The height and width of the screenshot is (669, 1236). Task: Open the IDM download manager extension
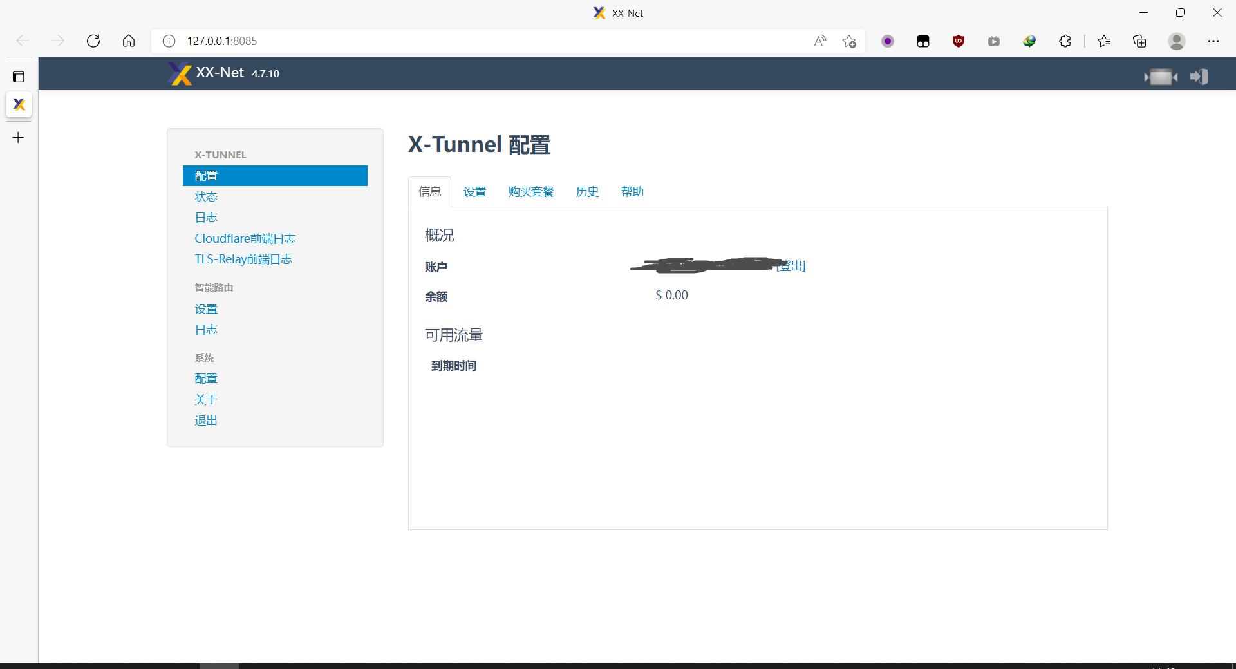coord(1029,41)
